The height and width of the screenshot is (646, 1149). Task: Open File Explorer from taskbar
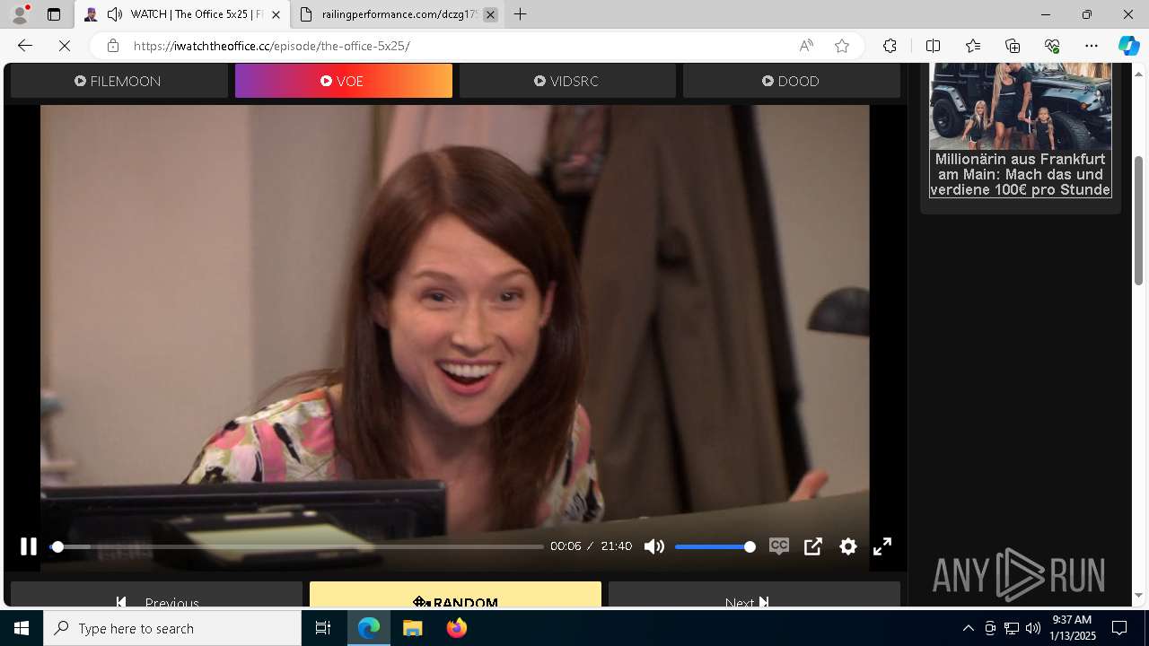point(412,628)
